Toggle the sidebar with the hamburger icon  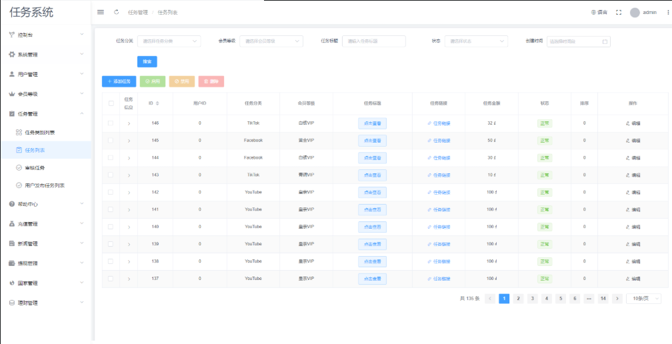coord(101,12)
